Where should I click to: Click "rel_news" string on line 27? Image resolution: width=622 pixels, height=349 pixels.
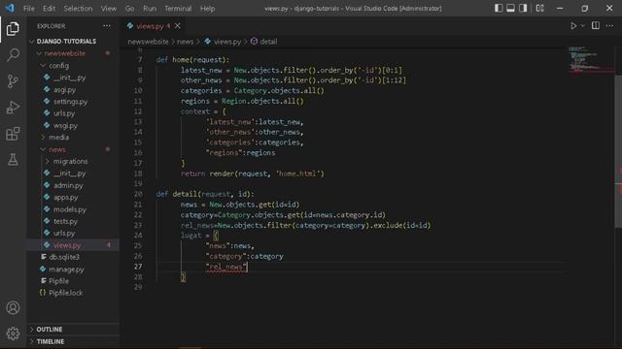pos(226,267)
